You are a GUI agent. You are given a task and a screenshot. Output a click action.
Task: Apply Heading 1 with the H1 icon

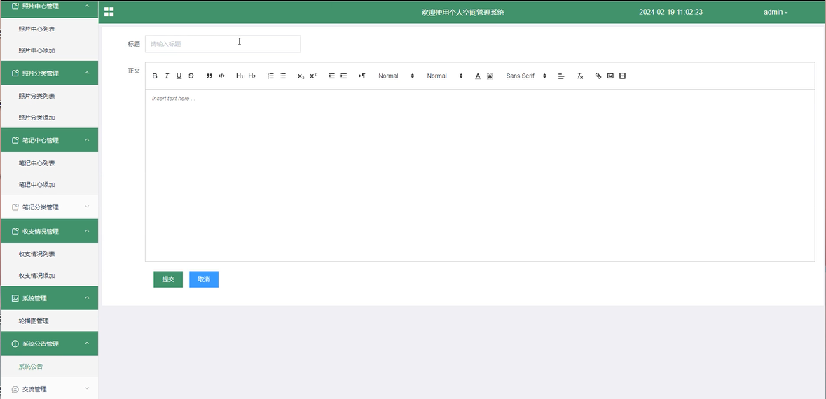coord(240,76)
